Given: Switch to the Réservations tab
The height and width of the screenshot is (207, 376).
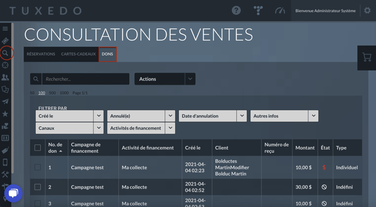Looking at the screenshot, I should point(41,54).
